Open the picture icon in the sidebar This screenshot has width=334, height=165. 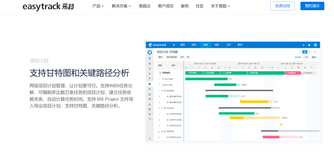coord(149,109)
